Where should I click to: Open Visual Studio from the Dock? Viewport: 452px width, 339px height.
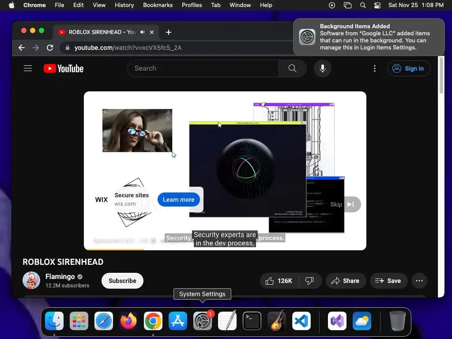coord(337,321)
